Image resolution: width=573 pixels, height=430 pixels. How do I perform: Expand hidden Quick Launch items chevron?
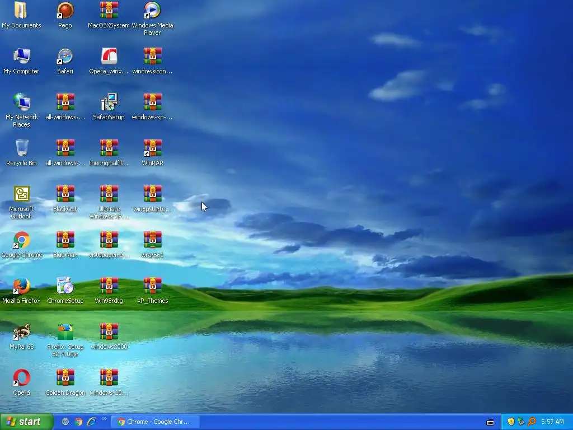pos(105,419)
